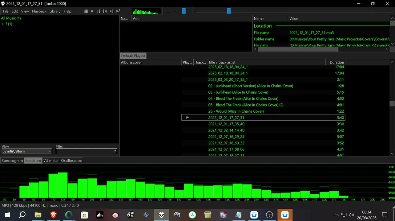Select '02 - Junkhead (Short Version)' track

tap(263, 86)
